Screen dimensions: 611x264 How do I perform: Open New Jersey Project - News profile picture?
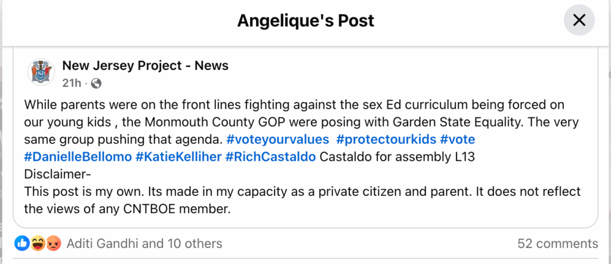41,72
